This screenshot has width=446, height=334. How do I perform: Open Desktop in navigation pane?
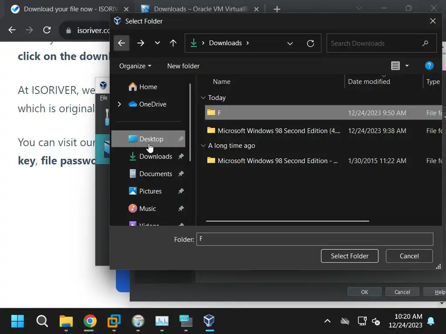point(148,139)
